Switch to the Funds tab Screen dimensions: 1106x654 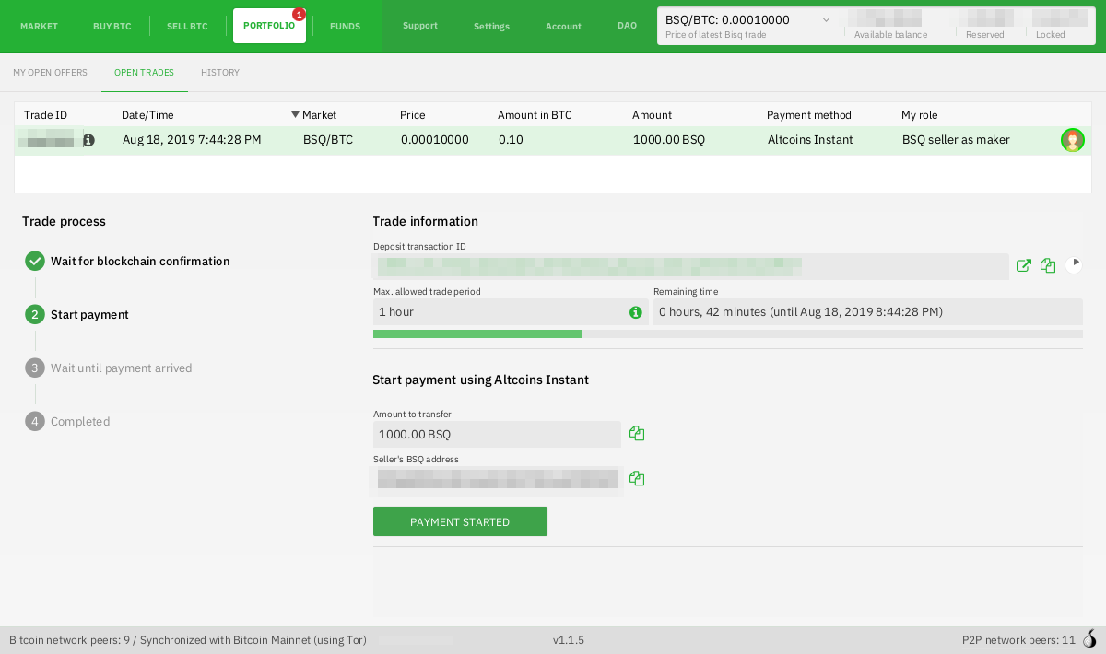[346, 26]
